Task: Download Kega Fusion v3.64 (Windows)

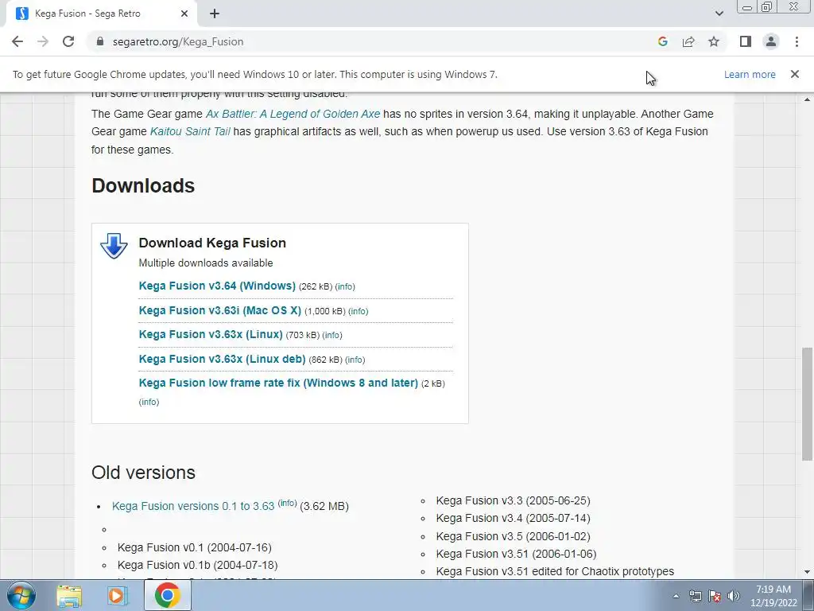Action: click(x=217, y=286)
